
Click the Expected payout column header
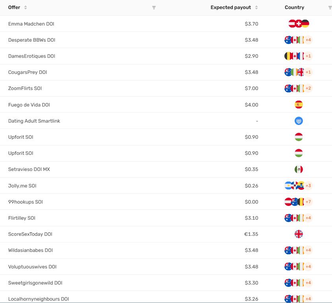[x=231, y=7]
